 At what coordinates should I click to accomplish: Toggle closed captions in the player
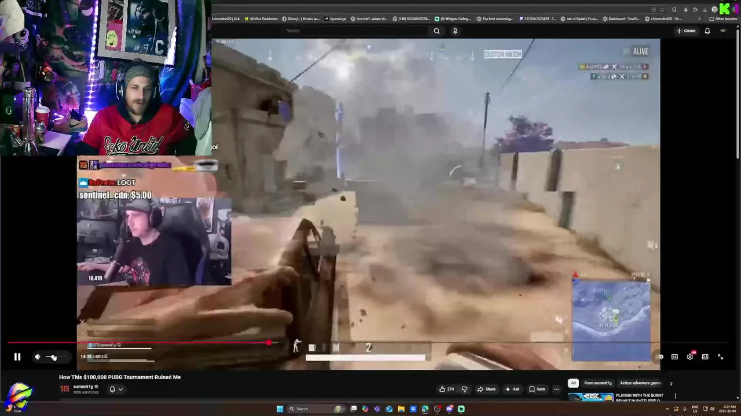(674, 357)
